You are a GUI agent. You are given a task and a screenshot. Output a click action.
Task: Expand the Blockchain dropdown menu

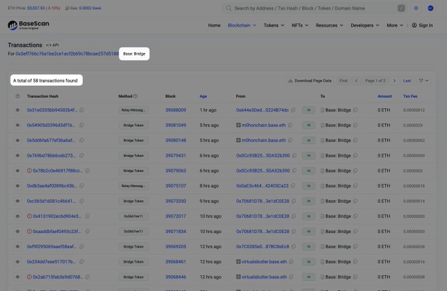point(241,25)
